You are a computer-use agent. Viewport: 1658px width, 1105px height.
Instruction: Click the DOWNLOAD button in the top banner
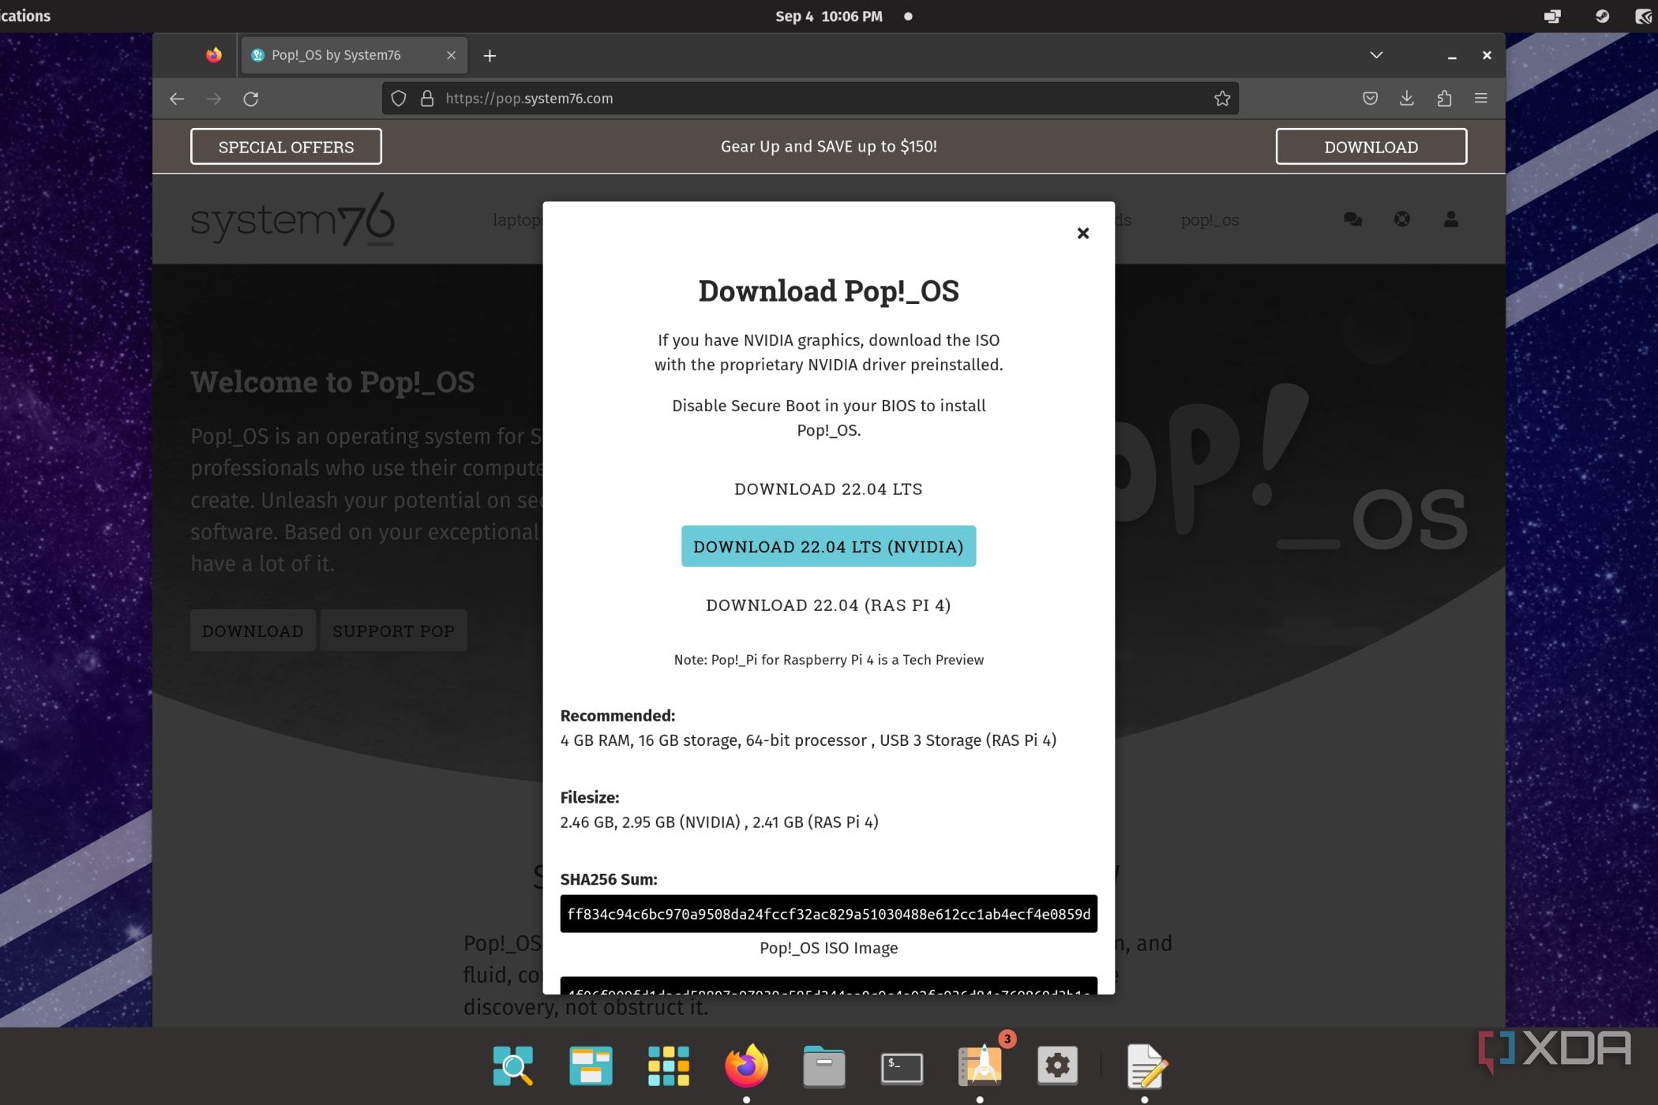(x=1371, y=147)
